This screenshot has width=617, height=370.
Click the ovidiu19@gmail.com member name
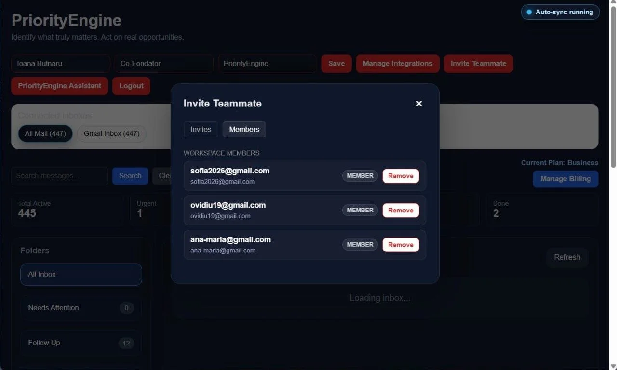228,205
